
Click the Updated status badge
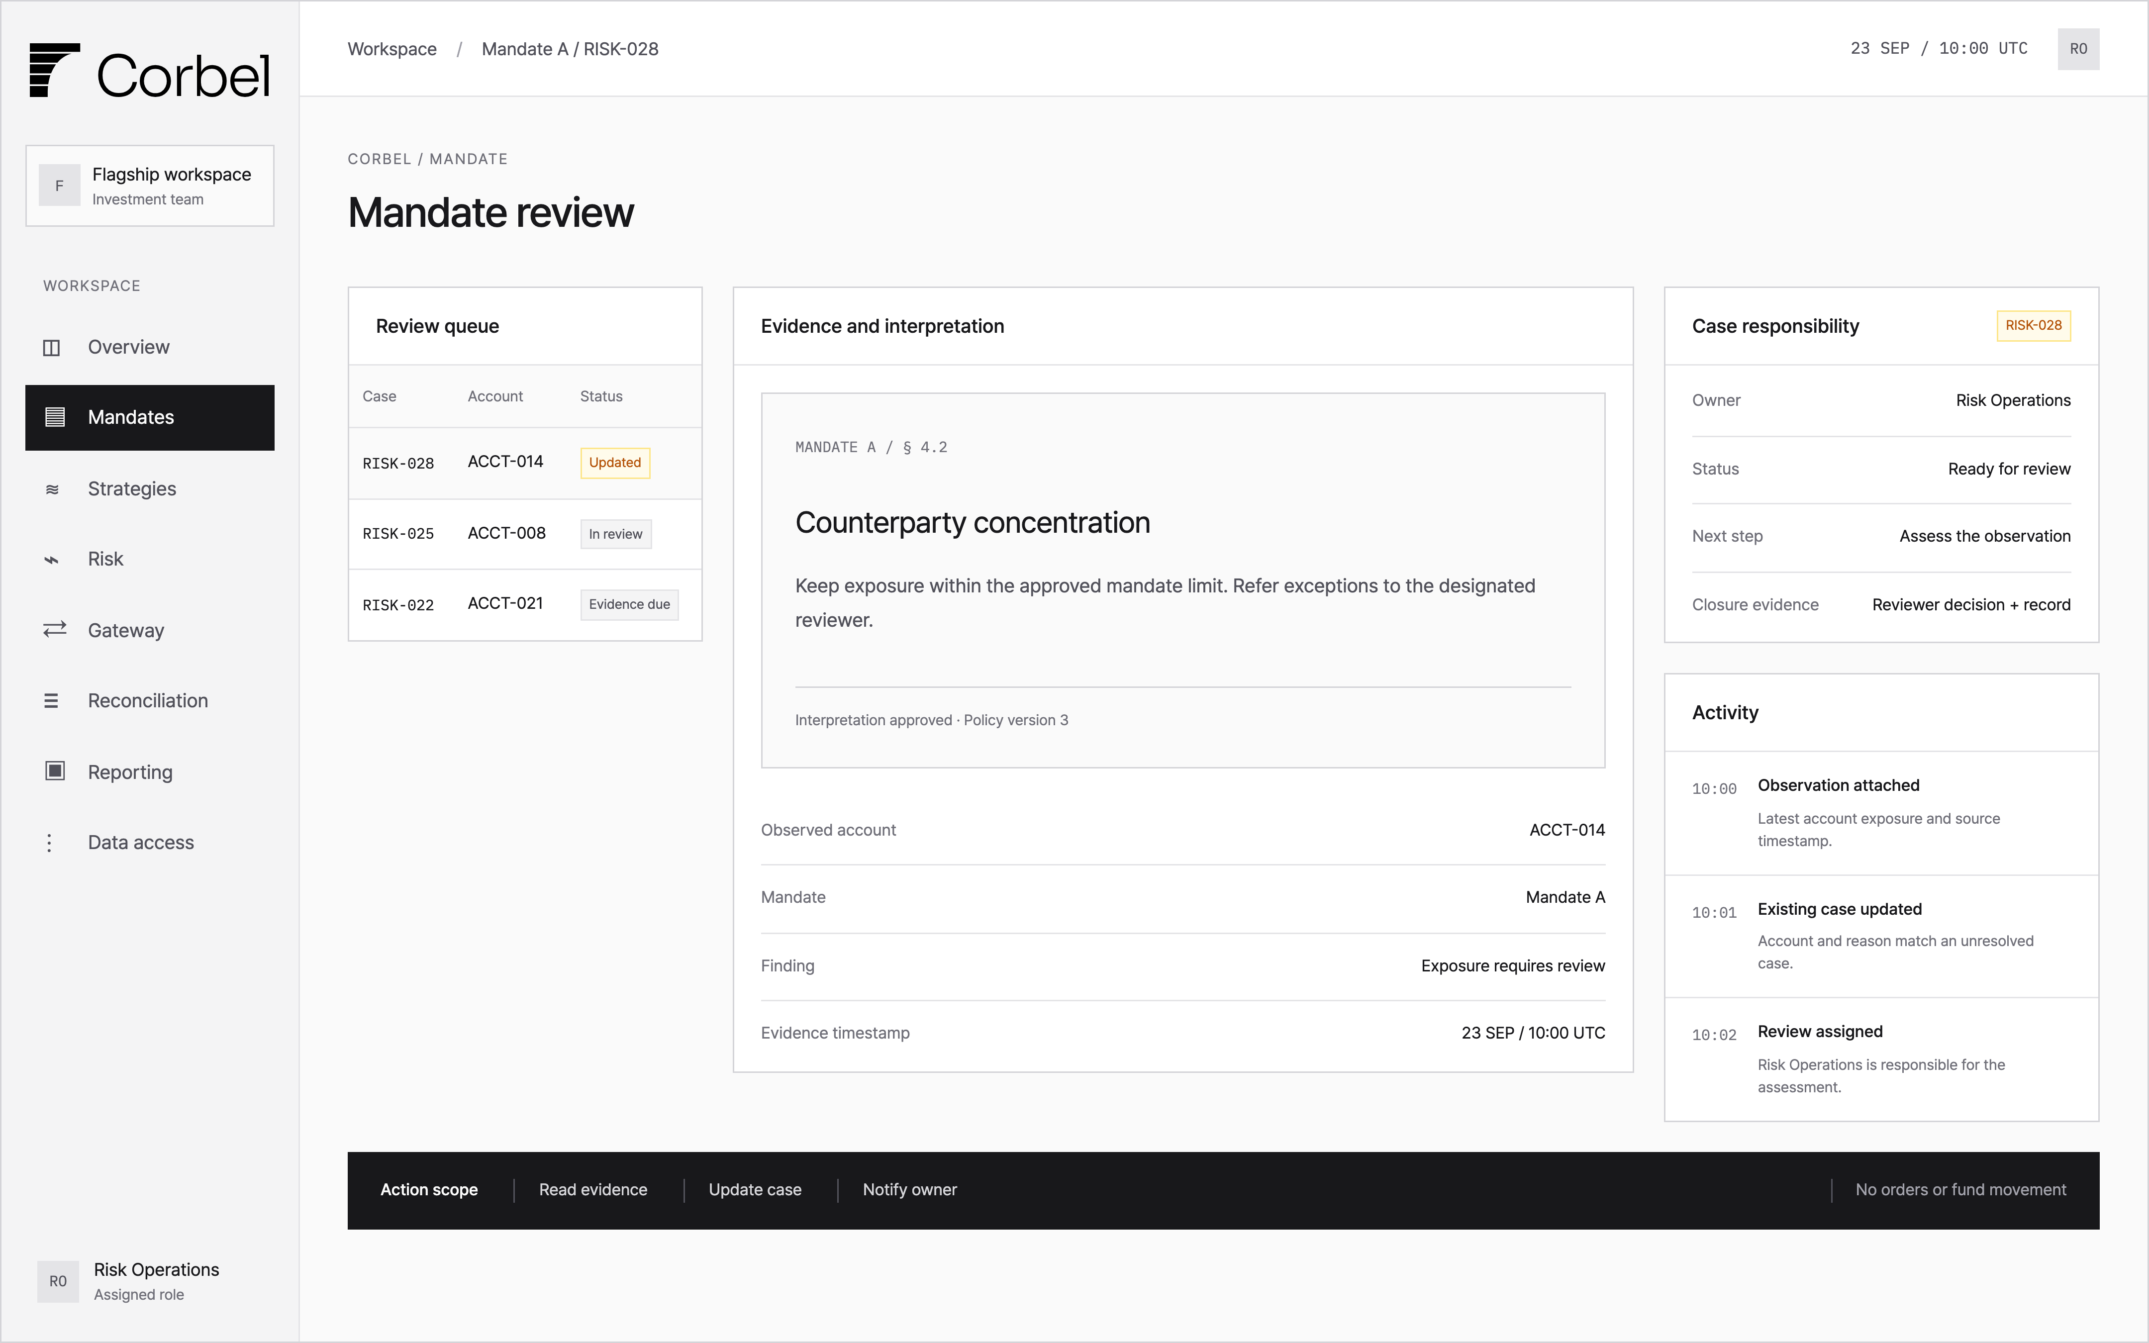pyautogui.click(x=614, y=463)
